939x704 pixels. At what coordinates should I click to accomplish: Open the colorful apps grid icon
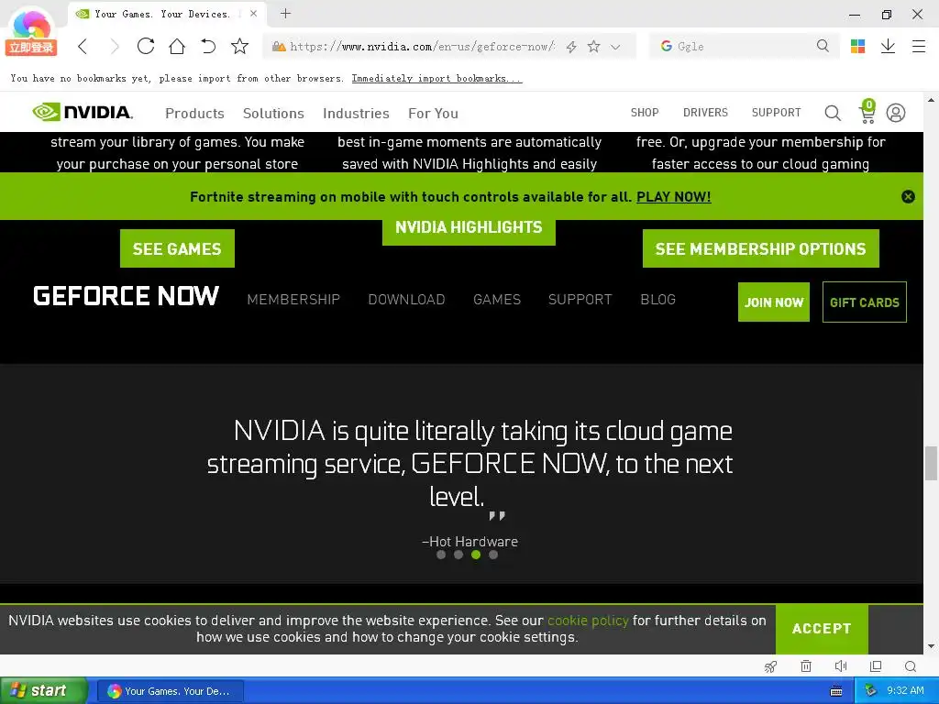point(857,46)
